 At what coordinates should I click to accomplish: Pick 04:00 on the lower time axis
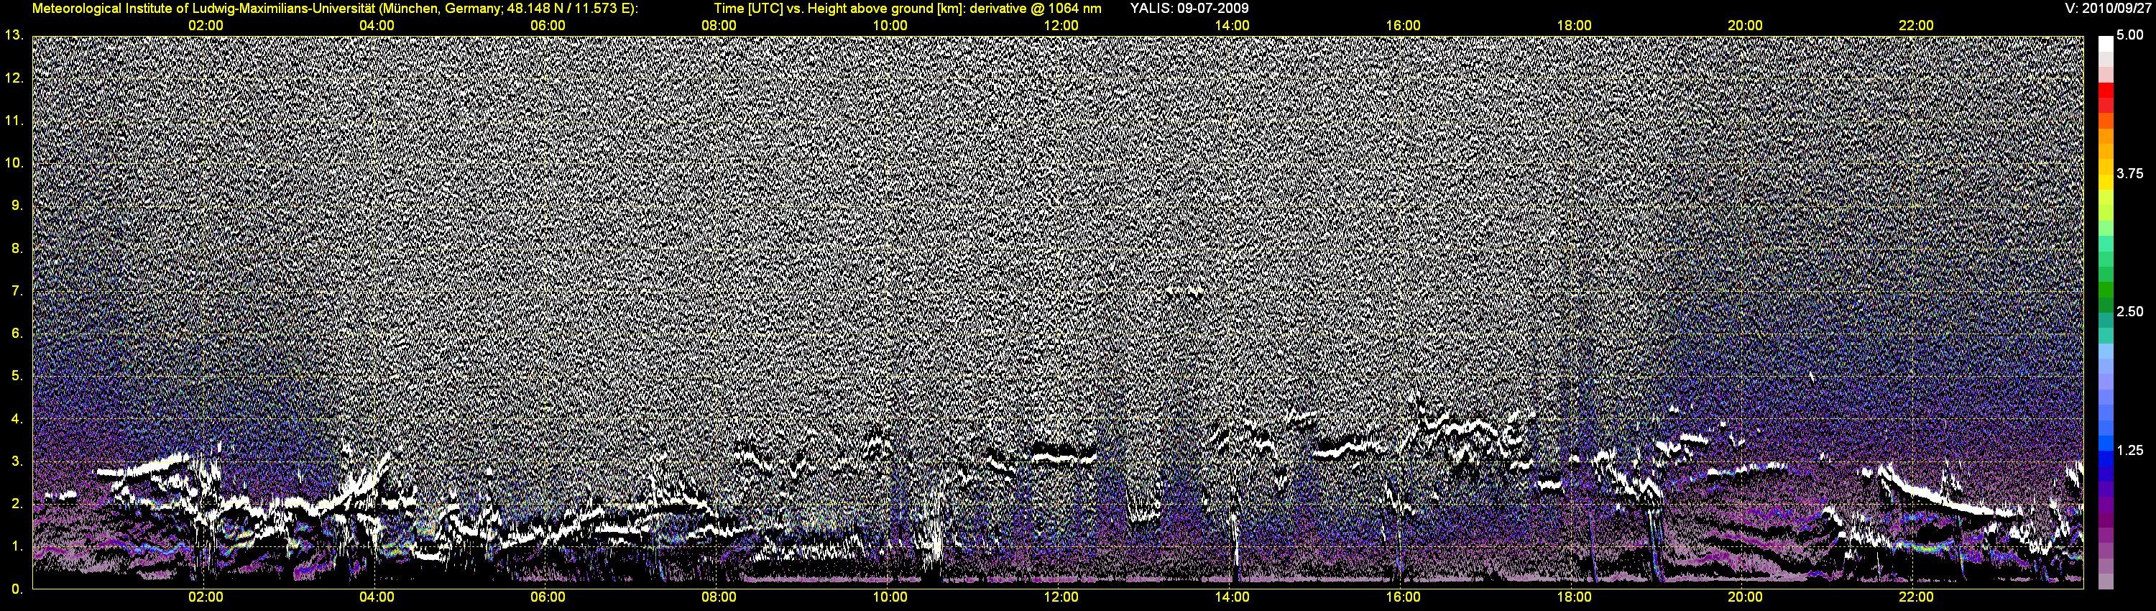pos(377,597)
